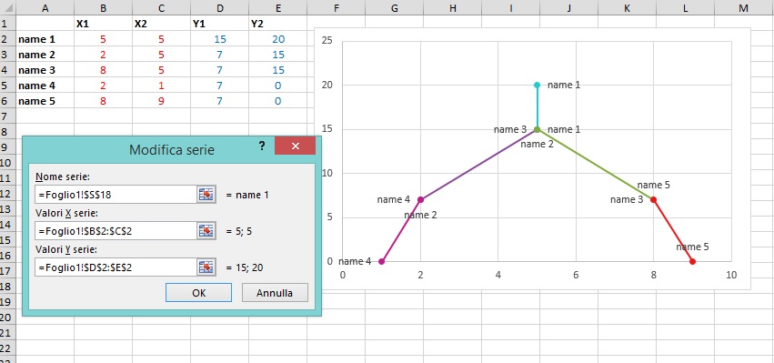Click cell 'name 2' in column A
The height and width of the screenshot is (363, 774).
45,55
